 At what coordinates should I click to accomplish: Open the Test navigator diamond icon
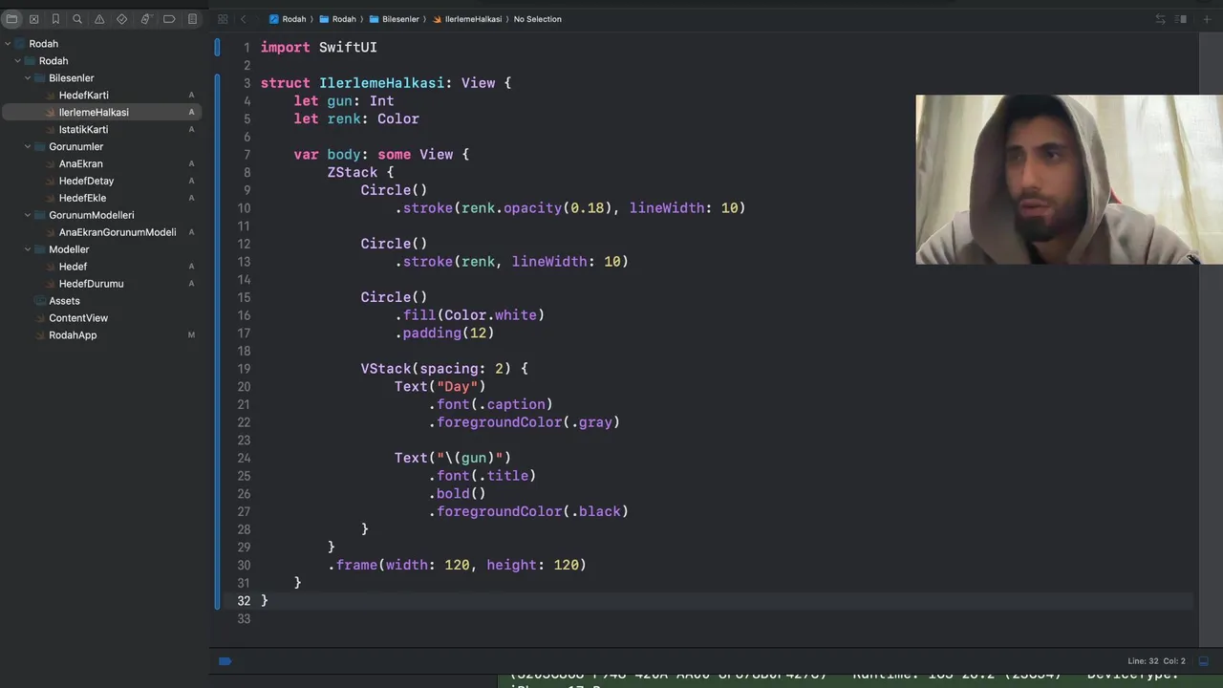pos(122,19)
